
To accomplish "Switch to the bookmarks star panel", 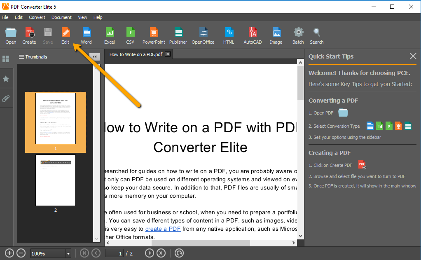I will click(x=6, y=78).
